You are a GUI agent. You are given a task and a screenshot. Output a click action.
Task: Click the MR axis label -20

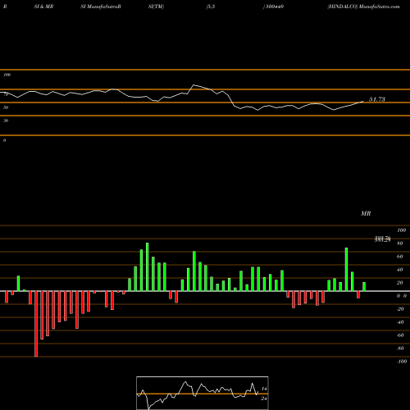tap(400, 309)
